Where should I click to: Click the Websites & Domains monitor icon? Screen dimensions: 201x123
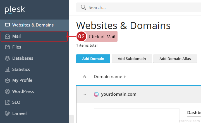click(7, 25)
